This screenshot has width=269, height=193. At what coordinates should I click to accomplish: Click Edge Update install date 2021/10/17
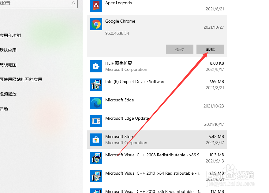(214, 125)
